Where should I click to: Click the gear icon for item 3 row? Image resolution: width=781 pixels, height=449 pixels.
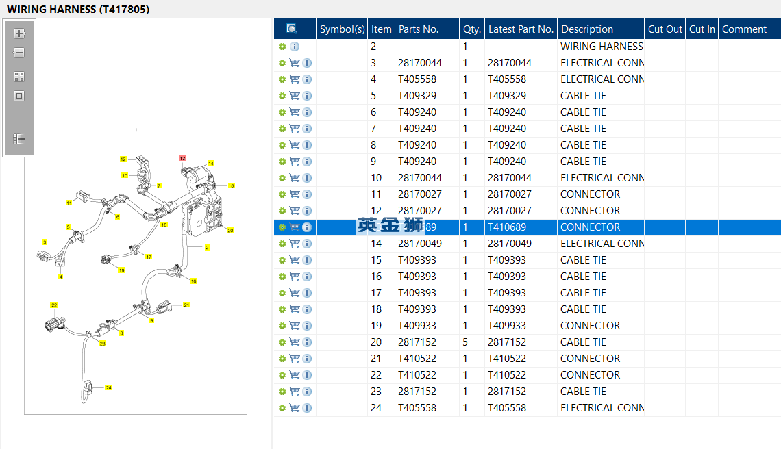coord(282,63)
